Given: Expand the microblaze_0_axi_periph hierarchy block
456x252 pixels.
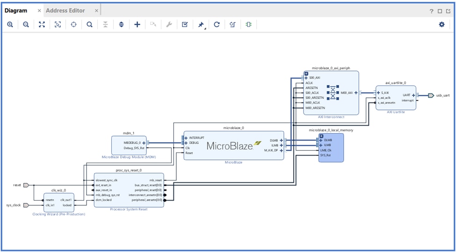Looking at the screenshot, I should point(306,73).
